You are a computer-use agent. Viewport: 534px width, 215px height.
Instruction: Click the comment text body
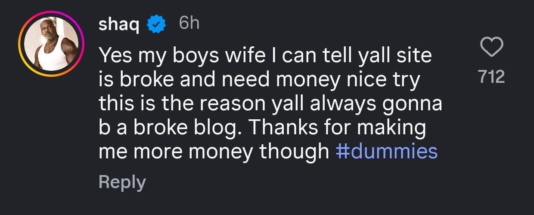[267, 104]
